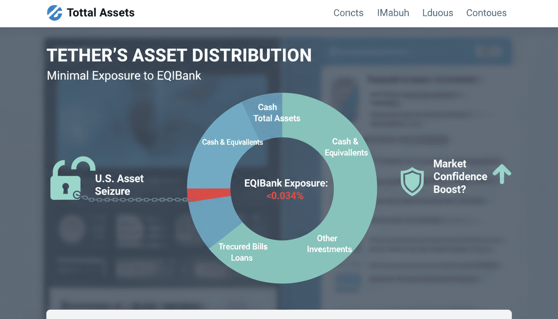
Task: Click the Tether's Asset Distribution heading
Action: (x=179, y=55)
